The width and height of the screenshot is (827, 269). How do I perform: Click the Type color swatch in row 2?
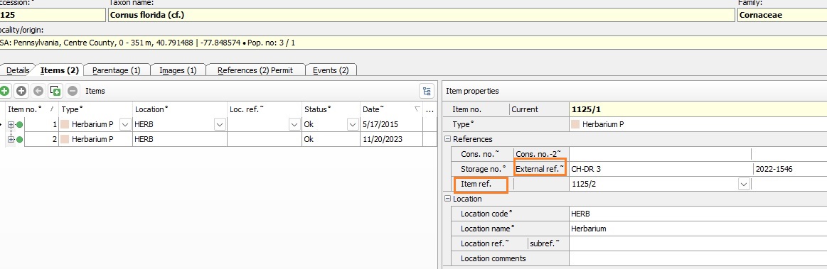(65, 140)
